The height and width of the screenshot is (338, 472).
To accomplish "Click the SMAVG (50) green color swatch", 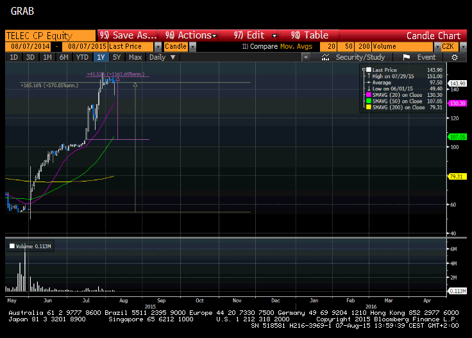I will 369,101.
